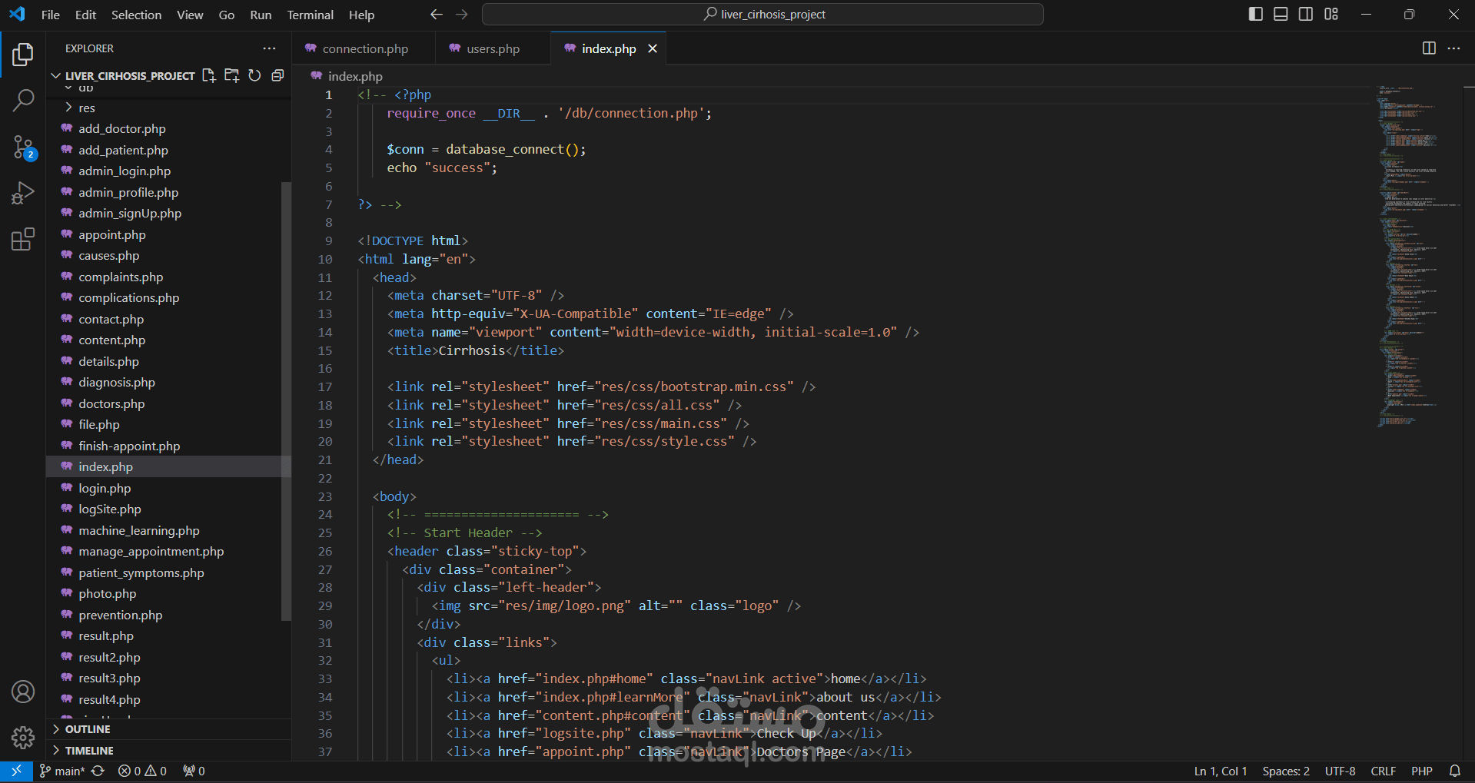Click Ln 1, Col 1 cursor position
Viewport: 1475px width, 783px height.
pos(1221,771)
